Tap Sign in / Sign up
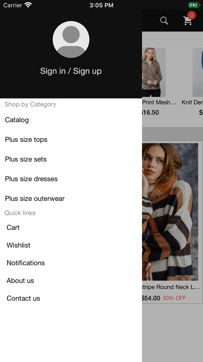The height and width of the screenshot is (362, 203). (71, 71)
